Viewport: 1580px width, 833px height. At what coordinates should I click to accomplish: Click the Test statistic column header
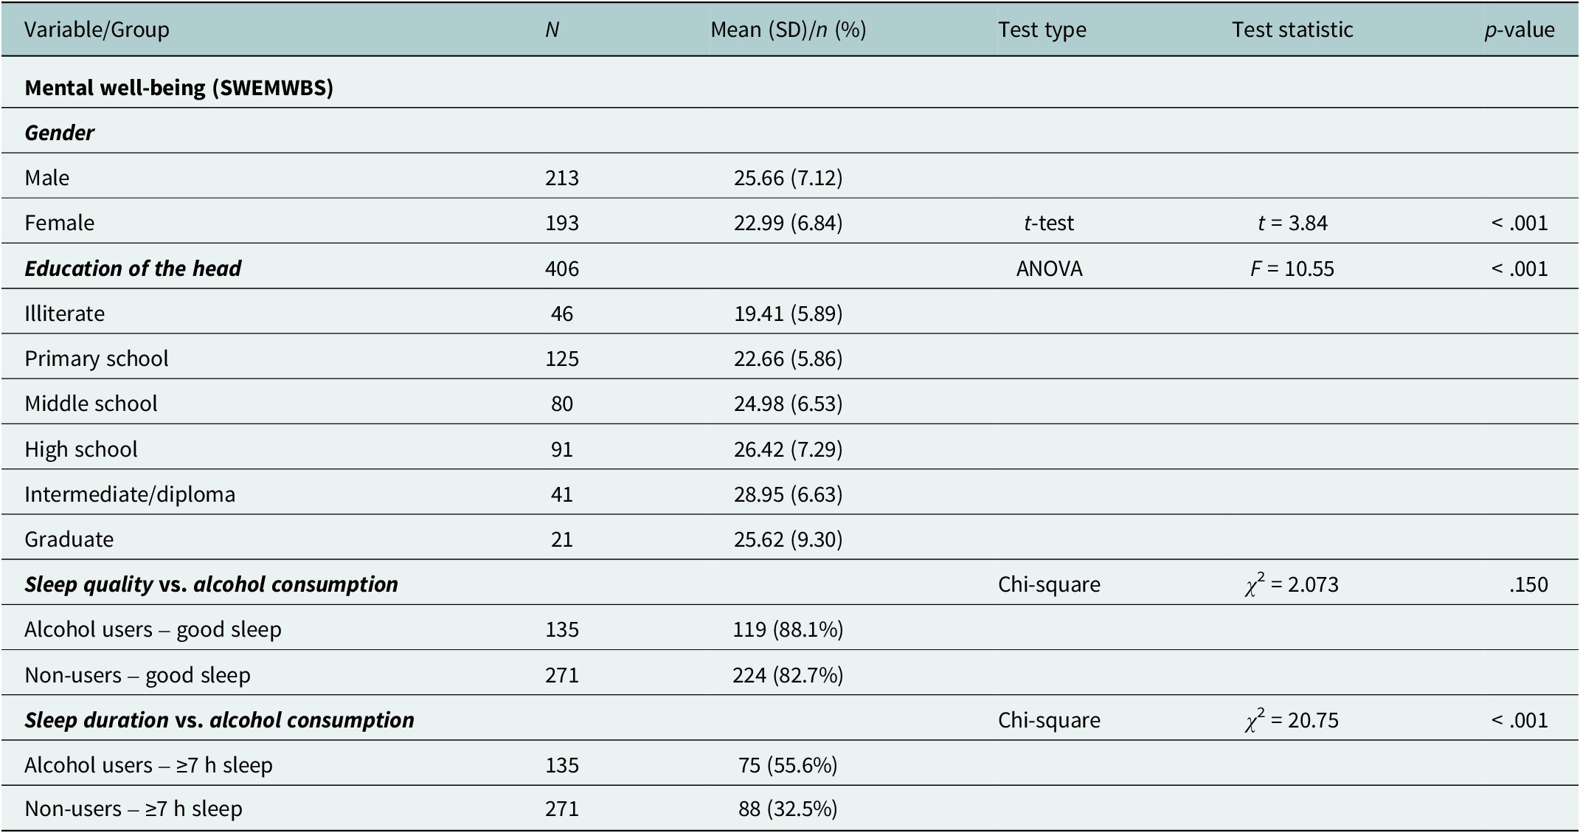pyautogui.click(x=1292, y=30)
